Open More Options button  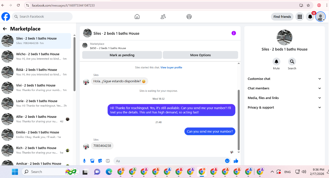[201, 55]
